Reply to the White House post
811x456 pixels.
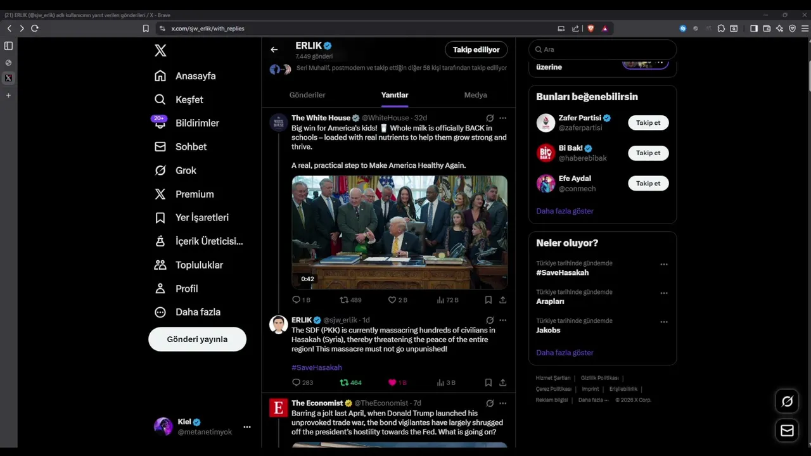click(x=301, y=300)
